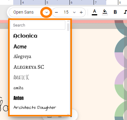Image resolution: width=127 pixels, height=120 pixels.
Task: Open the fill color bucket tool
Action: [105, 12]
